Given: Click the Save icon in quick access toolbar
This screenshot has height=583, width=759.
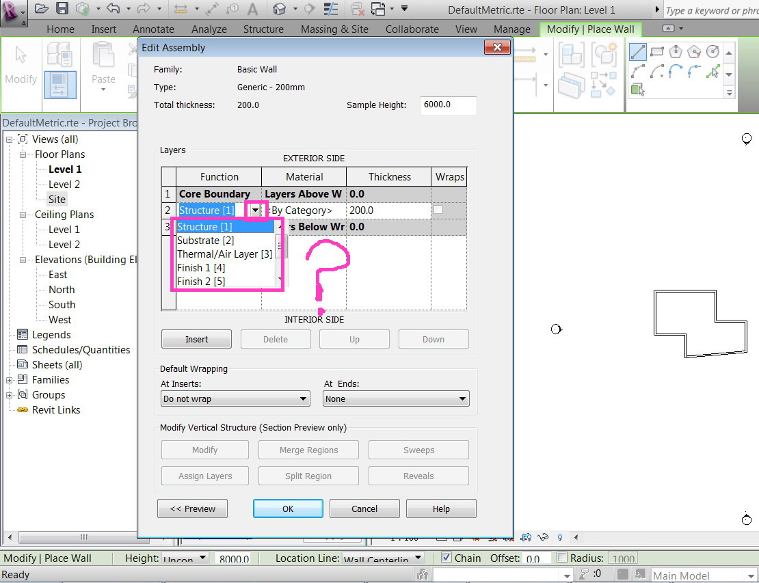Looking at the screenshot, I should 63,8.
